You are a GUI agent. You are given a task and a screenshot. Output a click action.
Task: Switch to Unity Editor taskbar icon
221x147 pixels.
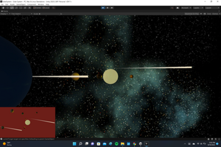point(146,144)
